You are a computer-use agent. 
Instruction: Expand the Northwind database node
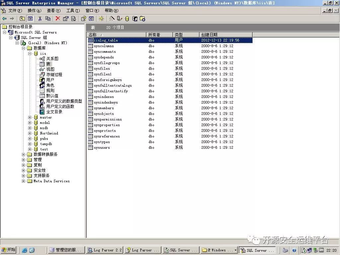pyautogui.click(x=30, y=133)
